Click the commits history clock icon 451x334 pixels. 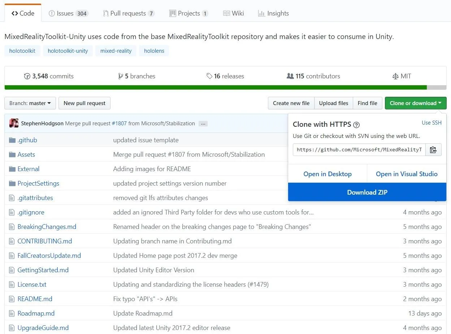coord(27,76)
